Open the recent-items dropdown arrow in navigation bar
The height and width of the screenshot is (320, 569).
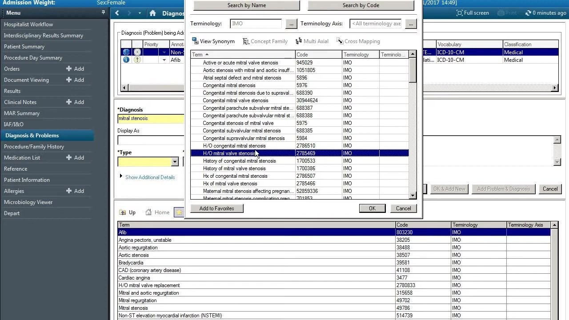(x=140, y=13)
